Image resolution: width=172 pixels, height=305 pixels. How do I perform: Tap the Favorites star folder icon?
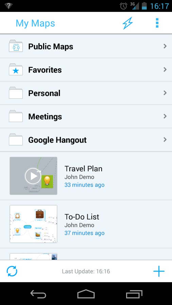tap(16, 69)
